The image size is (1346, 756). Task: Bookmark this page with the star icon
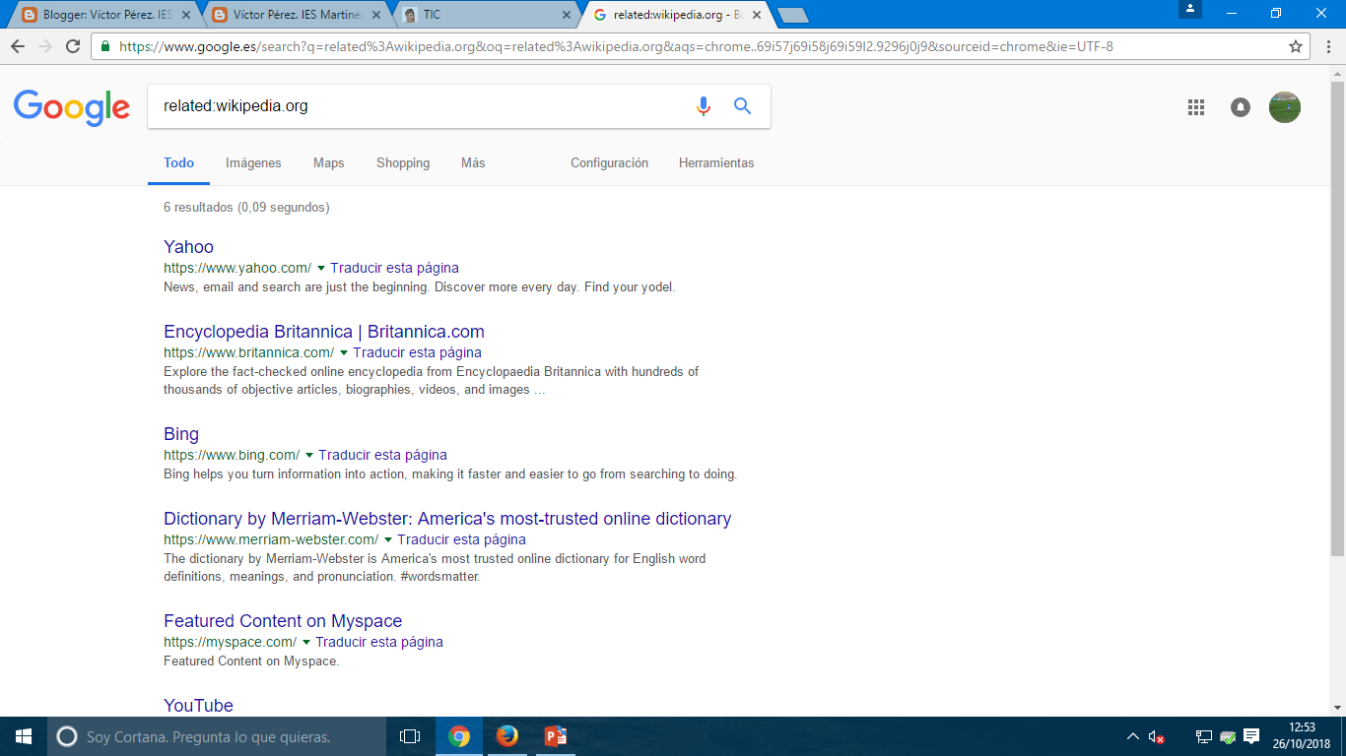(1296, 46)
